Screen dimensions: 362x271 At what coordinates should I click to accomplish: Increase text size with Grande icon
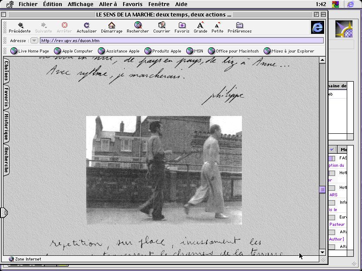200,26
